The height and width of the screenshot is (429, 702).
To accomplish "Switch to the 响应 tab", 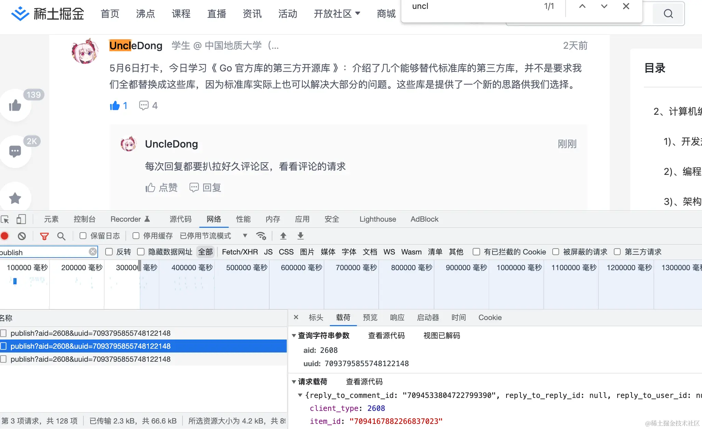I will (x=397, y=318).
